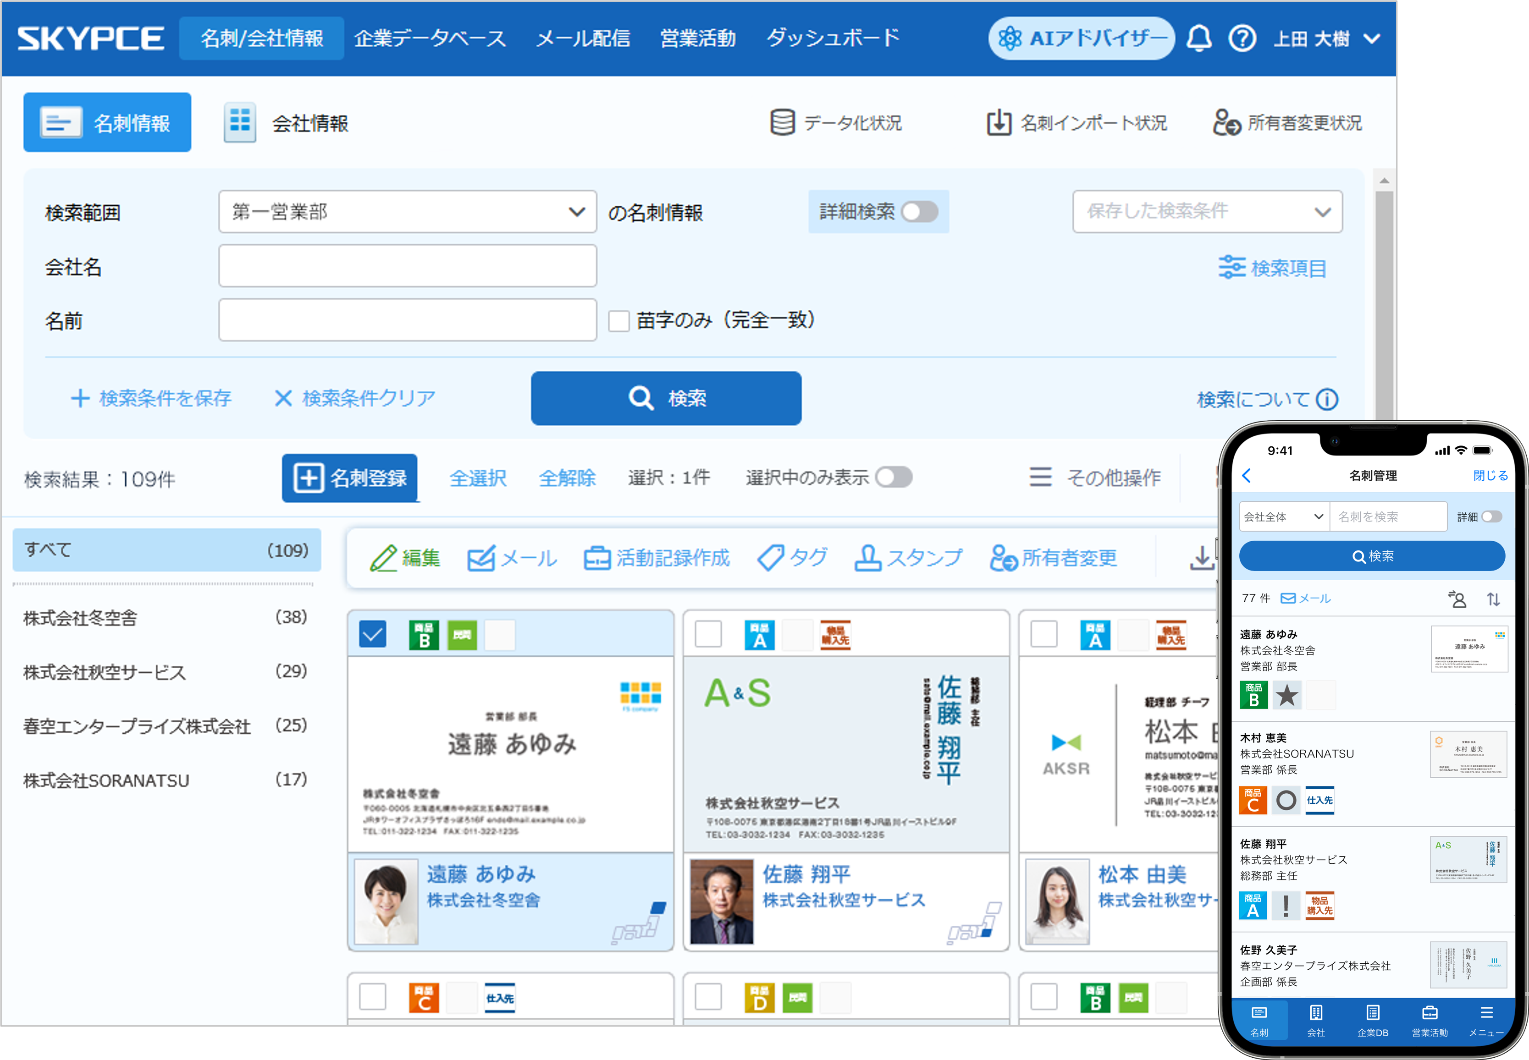The height and width of the screenshot is (1060, 1529).
Task: Click 所有者変更 toolbar icon
Action: point(1053,558)
